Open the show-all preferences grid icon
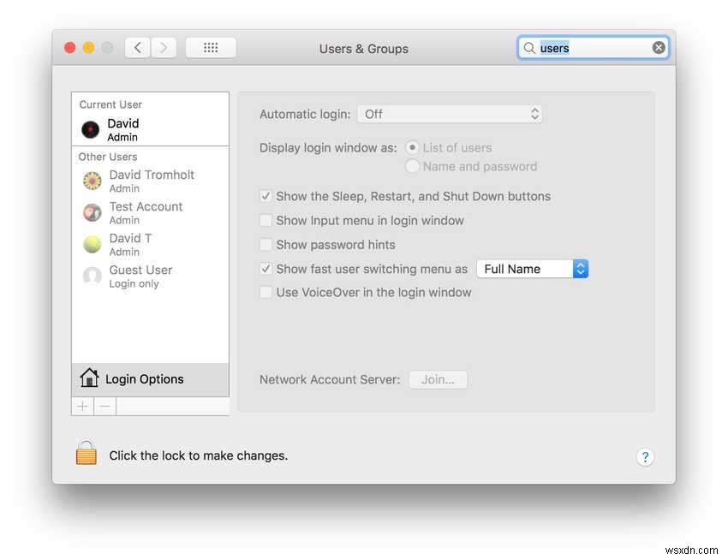This screenshot has width=728, height=559. pyautogui.click(x=211, y=47)
